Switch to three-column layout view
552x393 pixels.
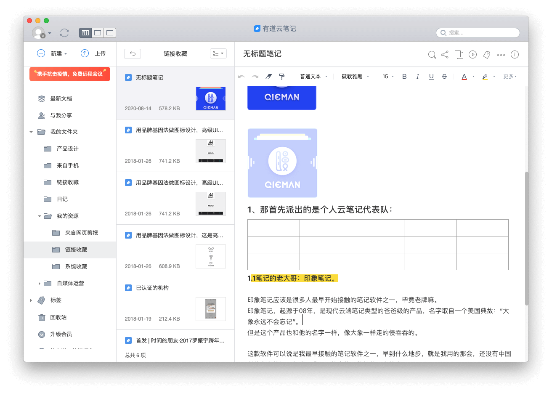pyautogui.click(x=85, y=32)
